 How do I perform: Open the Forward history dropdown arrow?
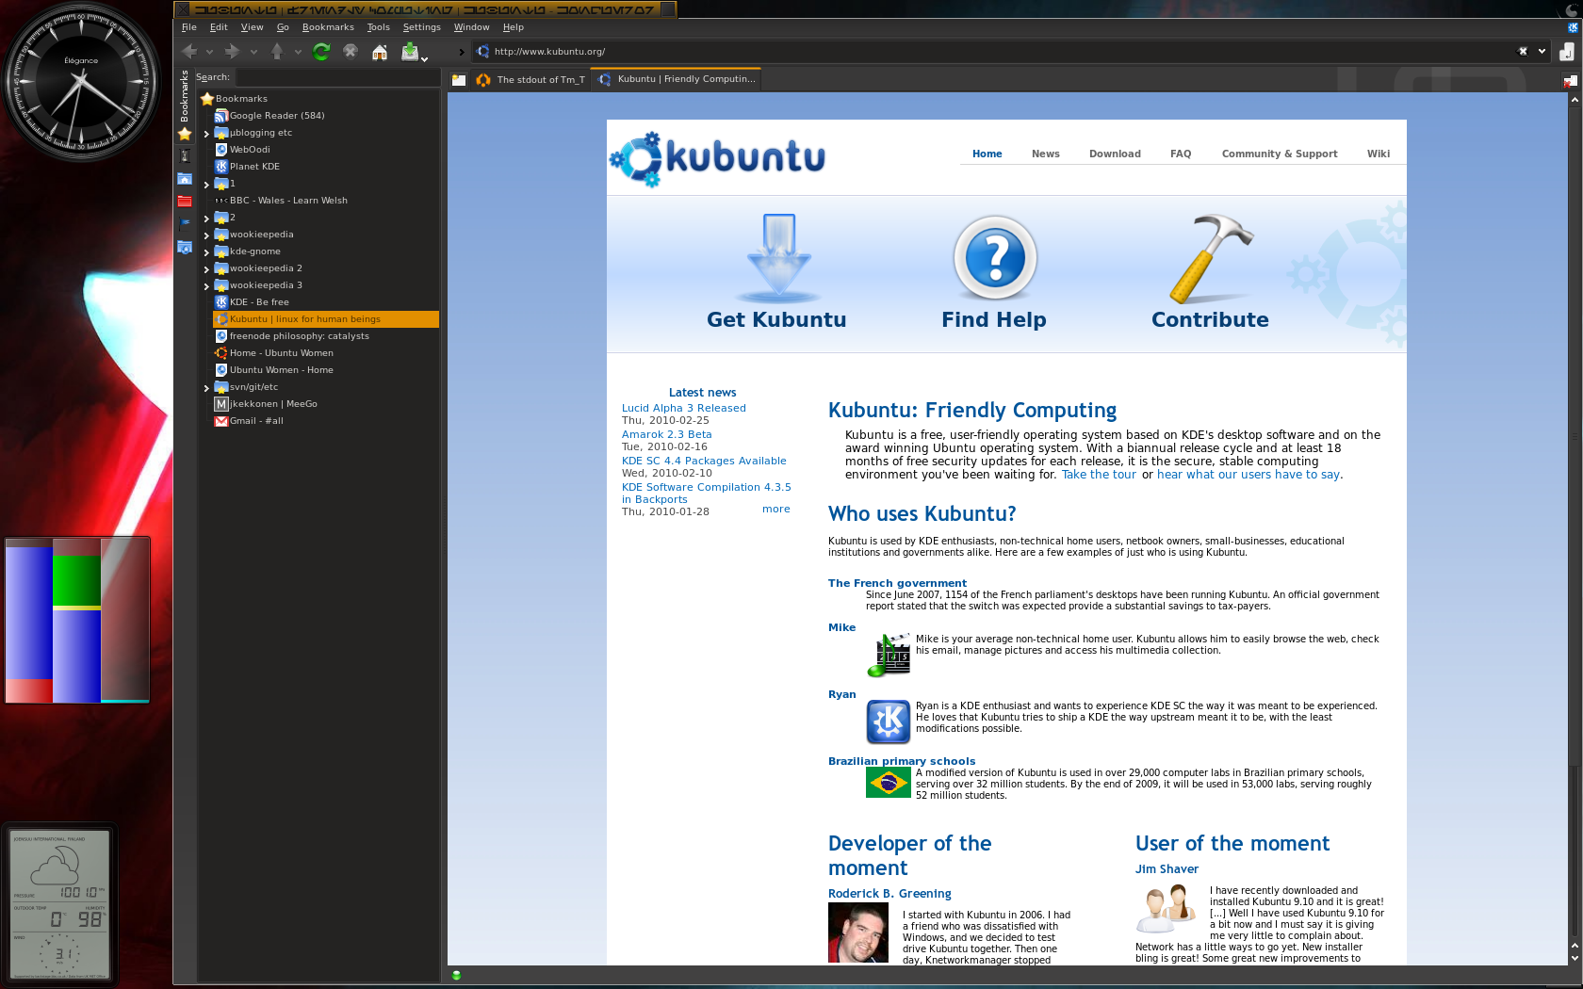[253, 53]
